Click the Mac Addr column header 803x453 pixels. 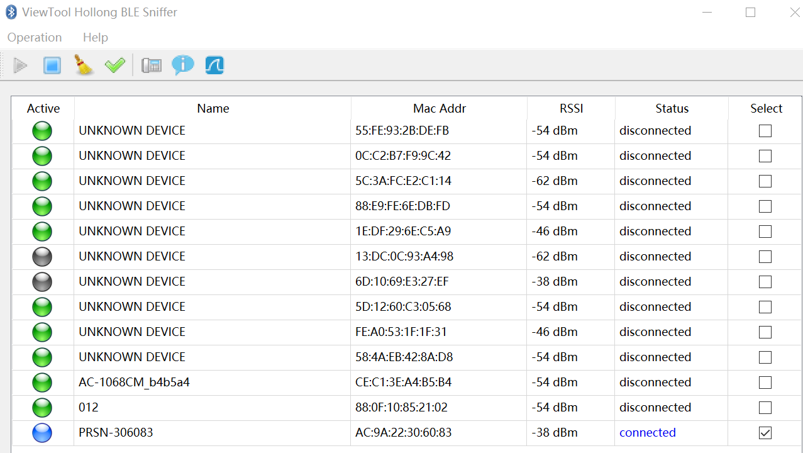click(440, 109)
